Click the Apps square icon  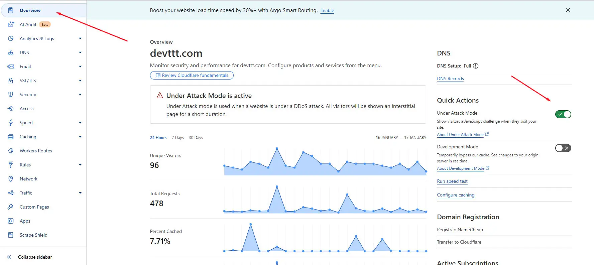pyautogui.click(x=11, y=221)
